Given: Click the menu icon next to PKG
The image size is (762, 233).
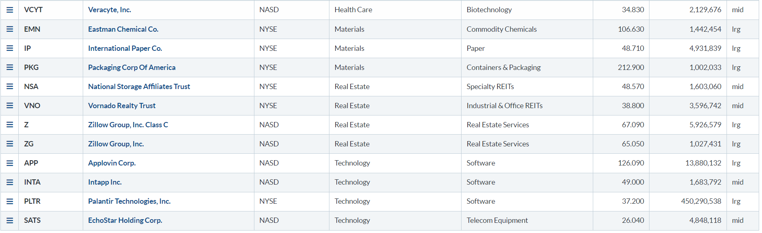Looking at the screenshot, I should point(10,68).
